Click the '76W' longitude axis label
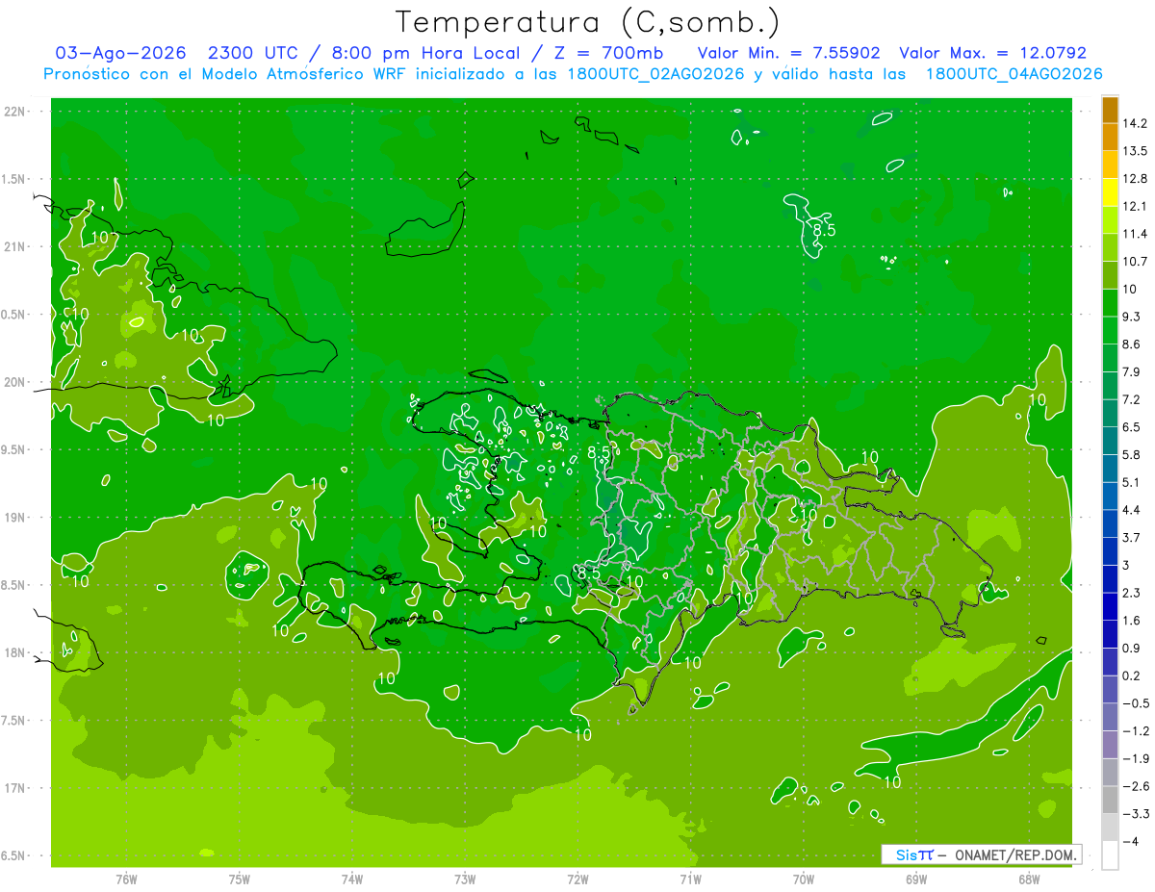This screenshot has width=1155, height=892. click(126, 879)
